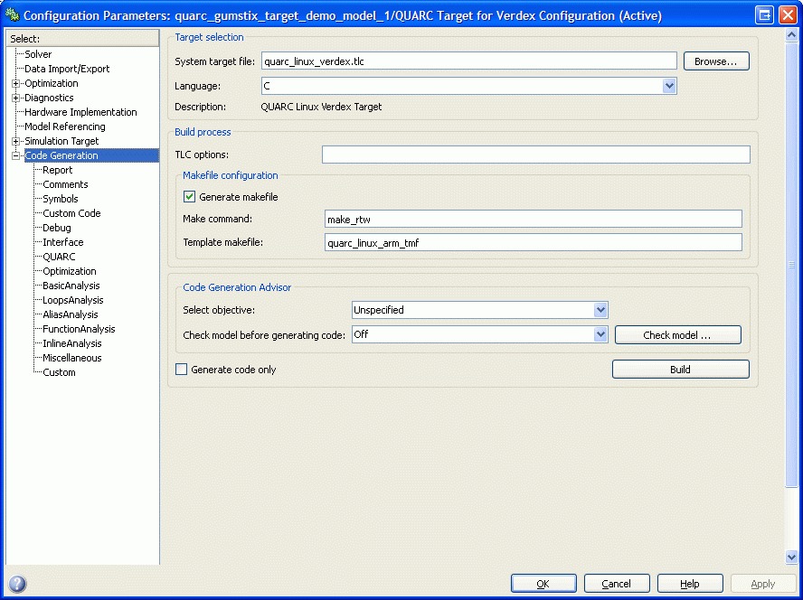Expand the Optimization tree node

coord(15,83)
